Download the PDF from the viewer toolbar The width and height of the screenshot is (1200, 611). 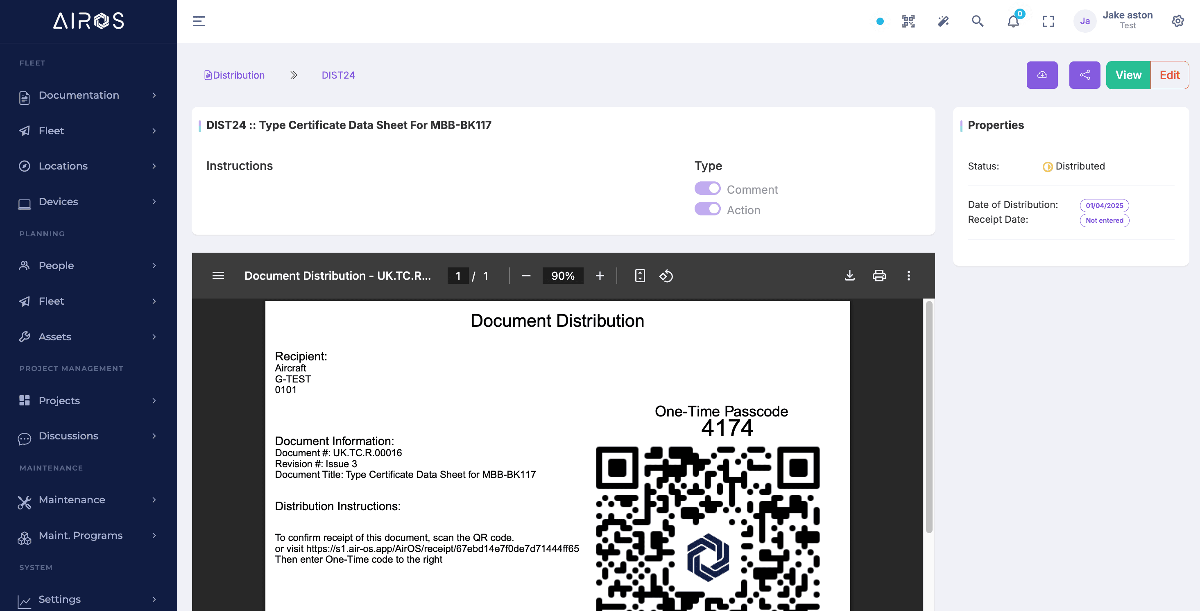coord(850,276)
